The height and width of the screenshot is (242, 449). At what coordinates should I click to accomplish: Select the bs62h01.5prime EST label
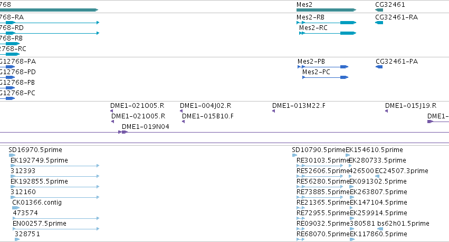[403, 224]
